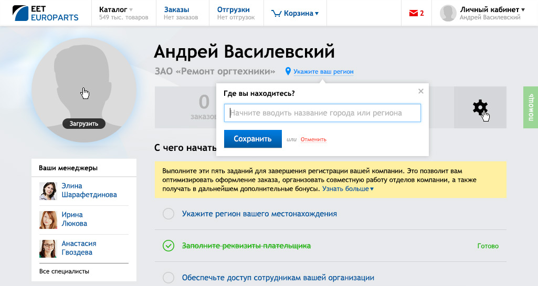The image size is (538, 286).
Task: Click the EET Europarts logo
Action: pyautogui.click(x=45, y=13)
